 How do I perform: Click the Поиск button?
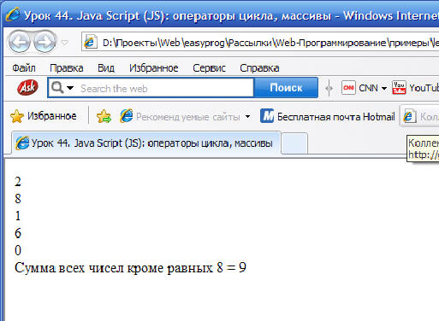[286, 88]
